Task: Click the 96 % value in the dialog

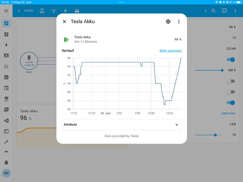Action: pos(178,39)
